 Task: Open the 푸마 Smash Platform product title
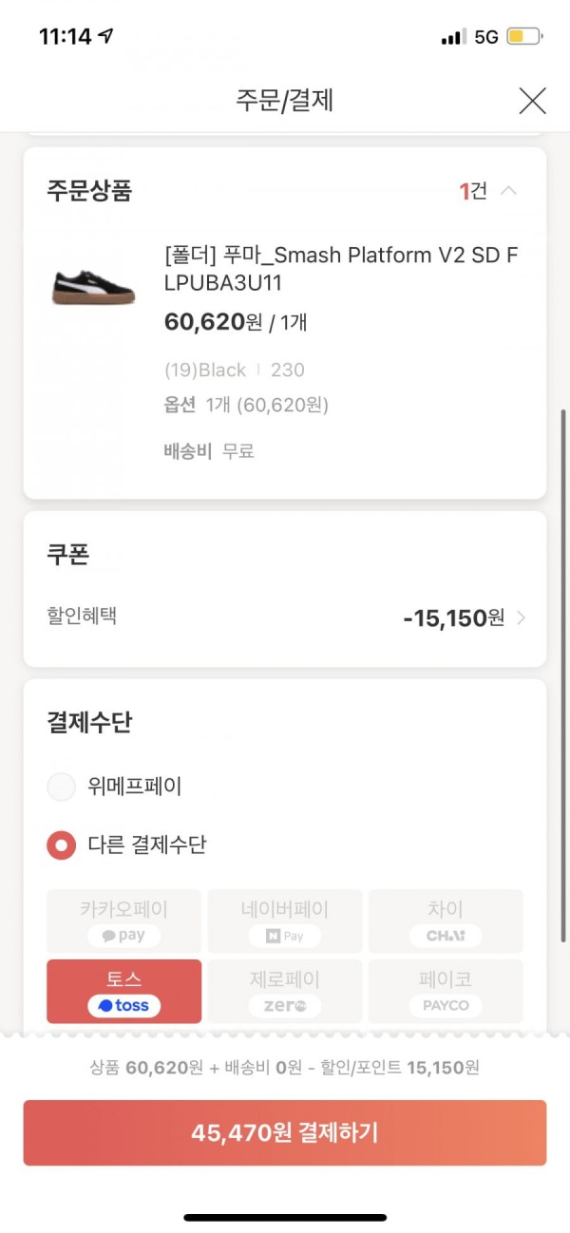point(341,269)
